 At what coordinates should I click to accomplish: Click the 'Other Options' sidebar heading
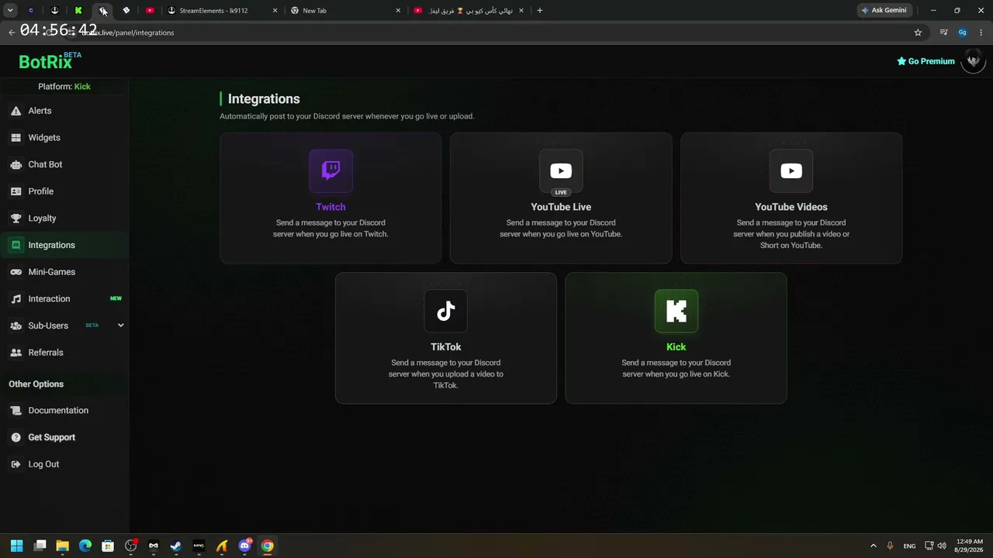(36, 384)
